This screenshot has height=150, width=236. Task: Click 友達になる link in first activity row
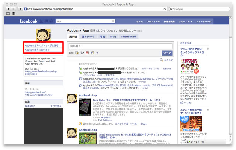pyautogui.click(x=167, y=69)
